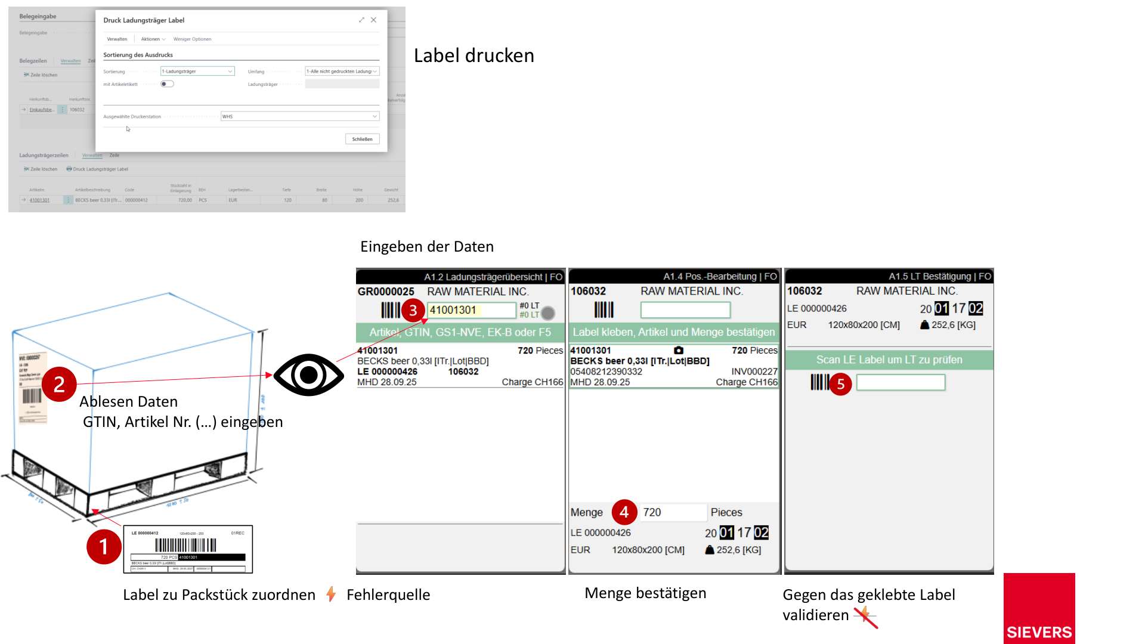The width and height of the screenshot is (1145, 644).
Task: Click Verwalten tab in Ladungsträgerzeilen section
Action: click(92, 156)
